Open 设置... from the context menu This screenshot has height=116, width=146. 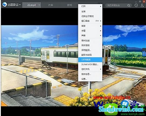tap(90, 79)
